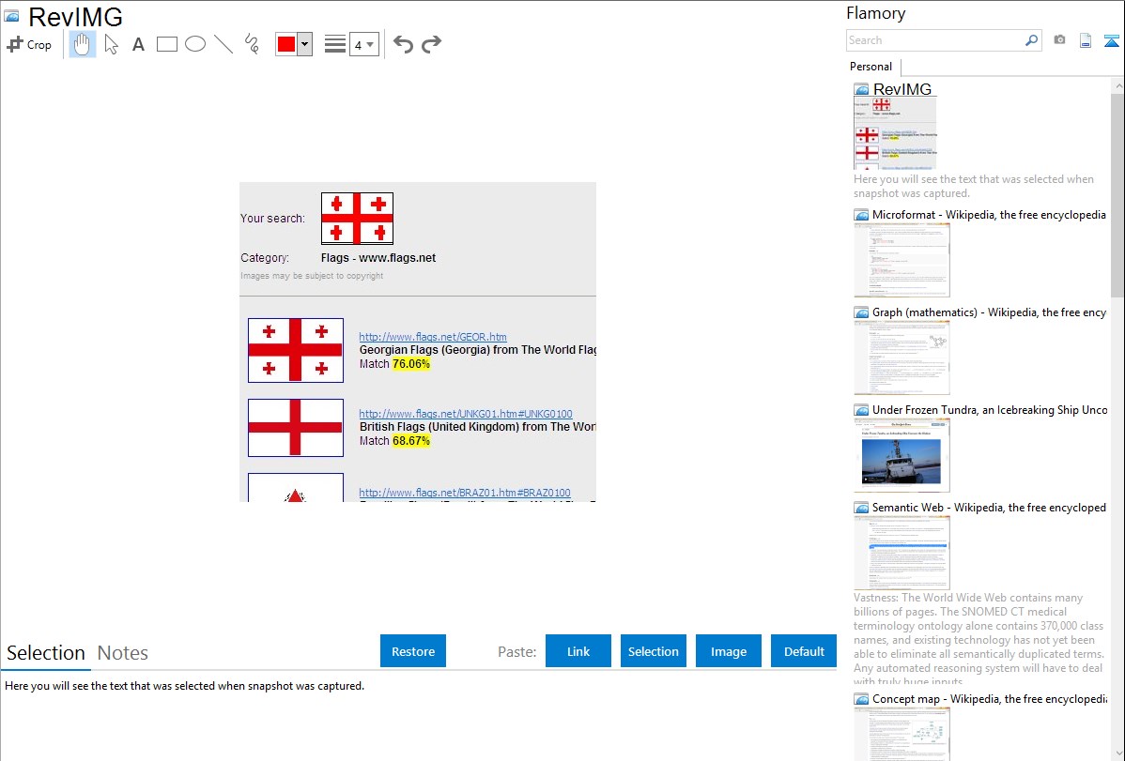Click the Flamory search field

pos(935,40)
